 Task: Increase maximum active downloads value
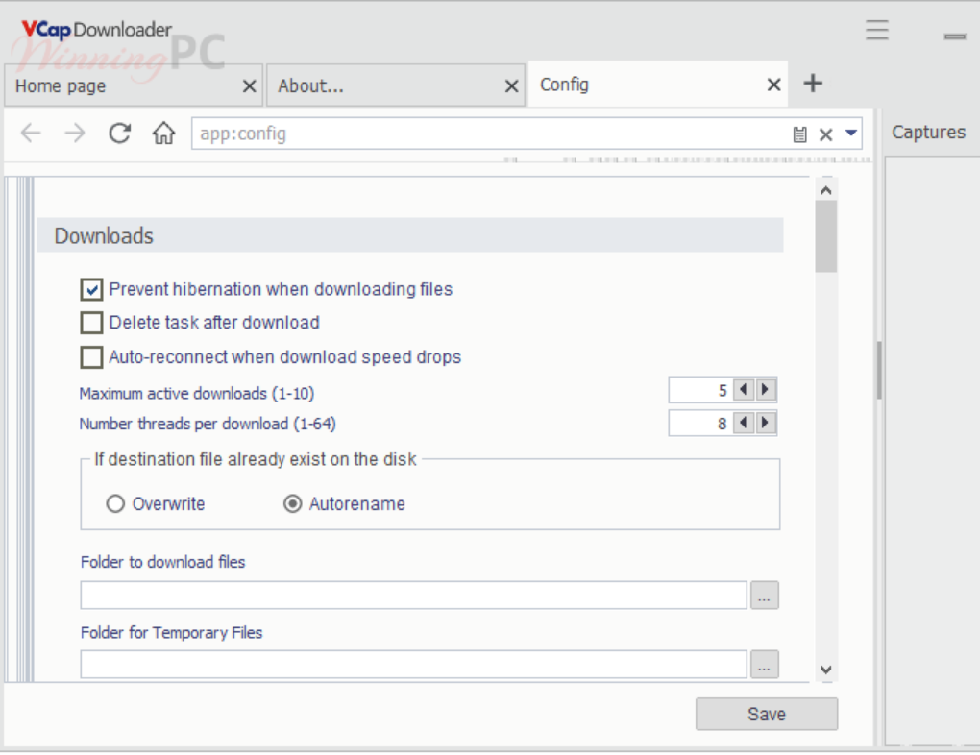coord(766,390)
